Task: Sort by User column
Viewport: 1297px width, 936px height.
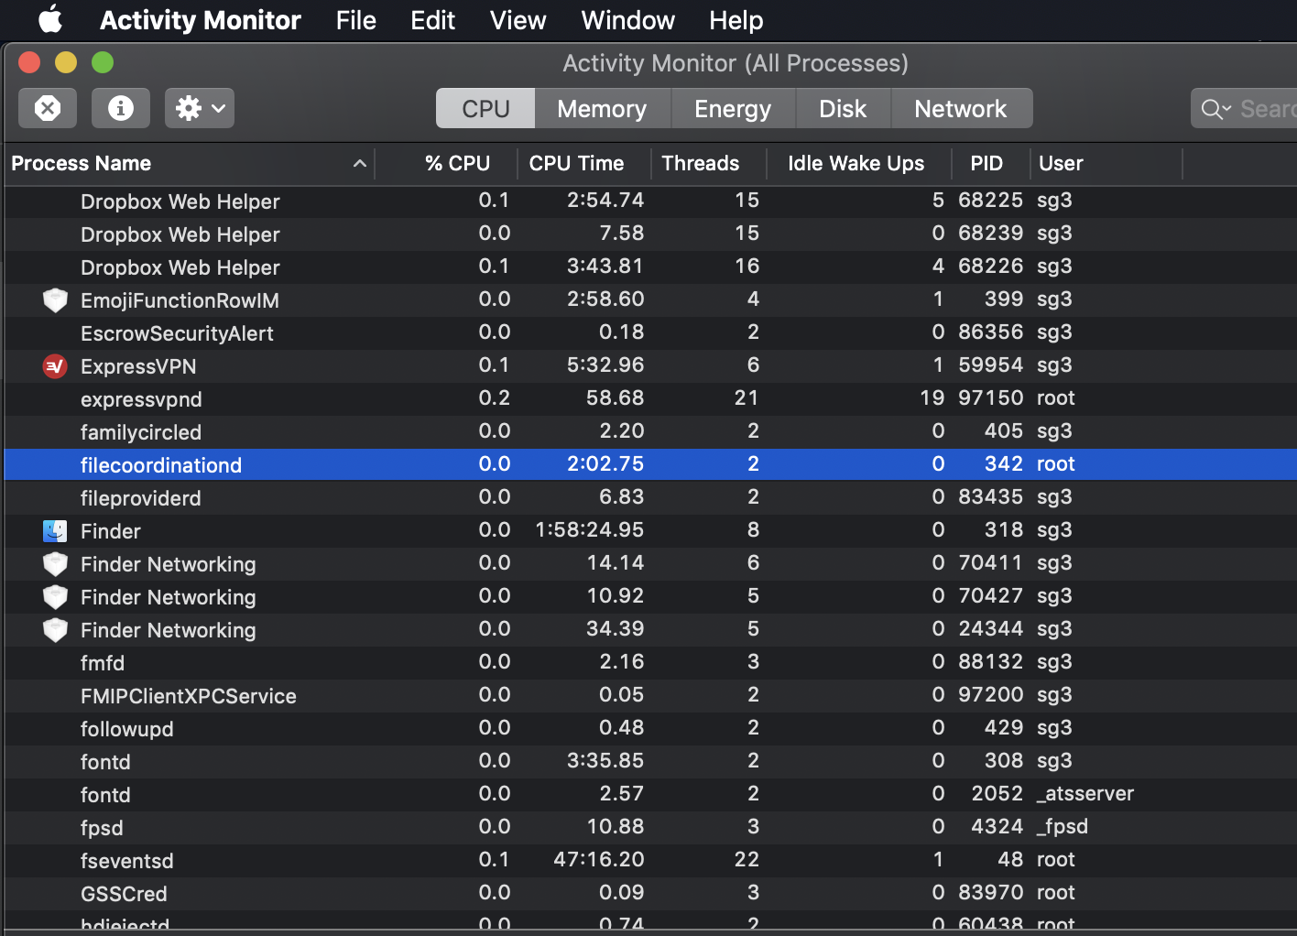Action: point(1106,163)
